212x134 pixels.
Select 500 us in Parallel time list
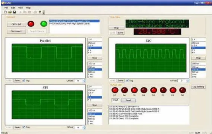pos(95,72)
